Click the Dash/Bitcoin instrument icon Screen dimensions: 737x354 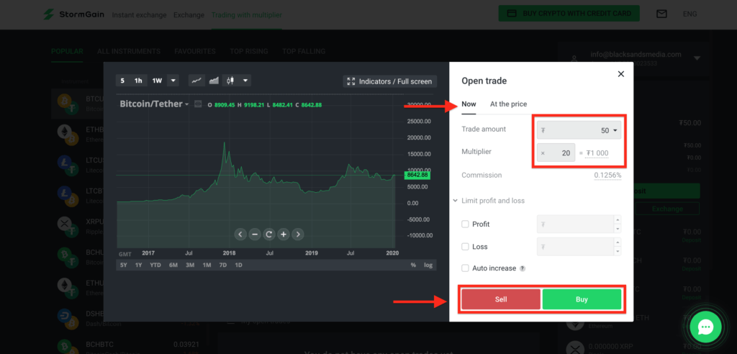(x=68, y=319)
